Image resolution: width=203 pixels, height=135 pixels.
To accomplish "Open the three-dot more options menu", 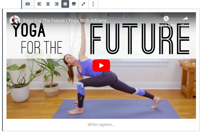I will tap(93, 4).
